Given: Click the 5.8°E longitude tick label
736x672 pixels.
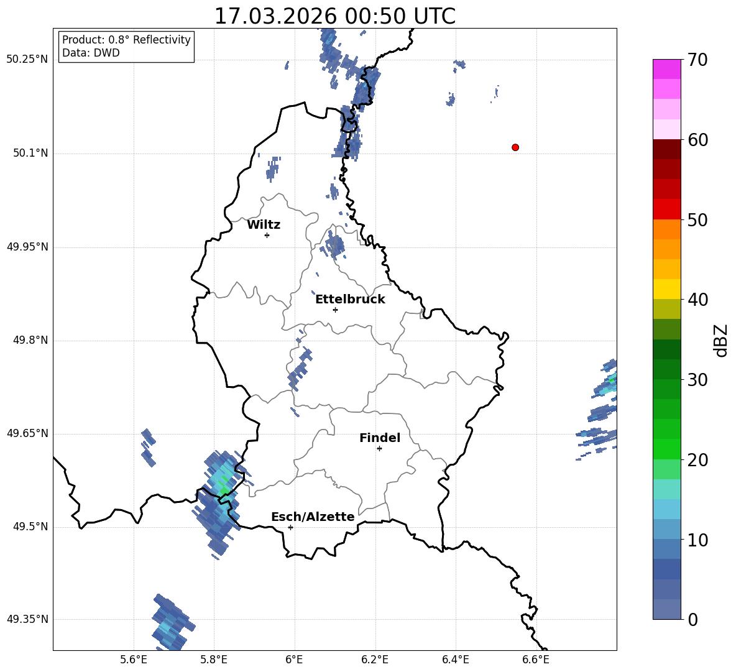Looking at the screenshot, I should point(214,660).
